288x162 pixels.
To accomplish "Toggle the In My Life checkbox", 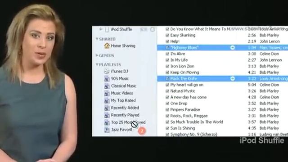I will pyautogui.click(x=167, y=60).
